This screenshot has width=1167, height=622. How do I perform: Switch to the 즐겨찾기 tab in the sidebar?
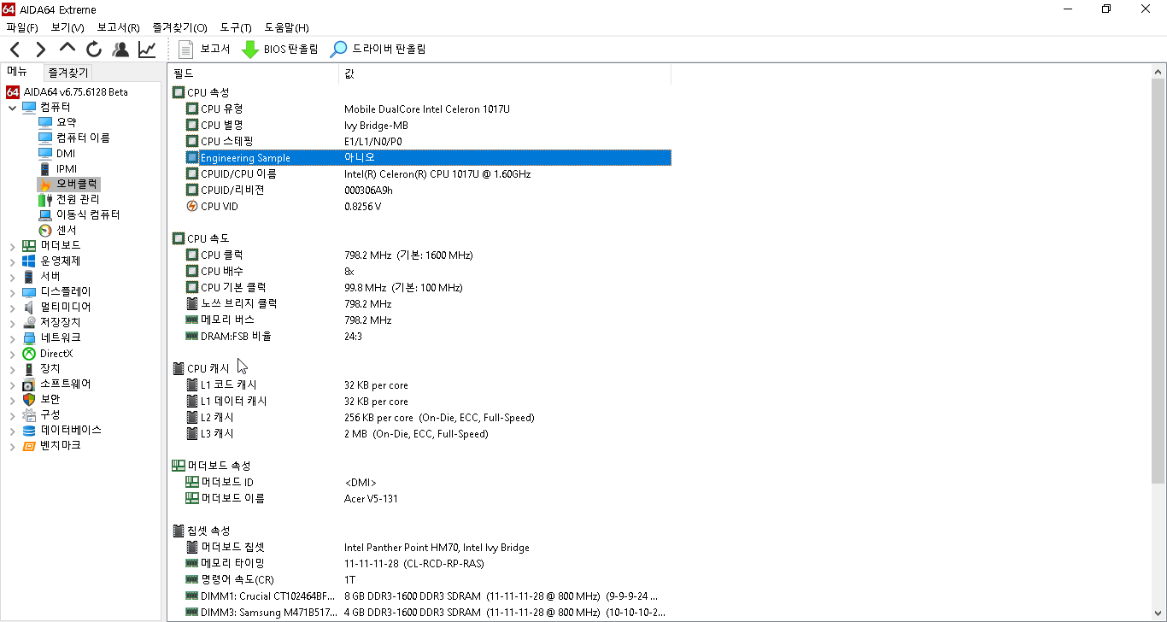coord(67,73)
